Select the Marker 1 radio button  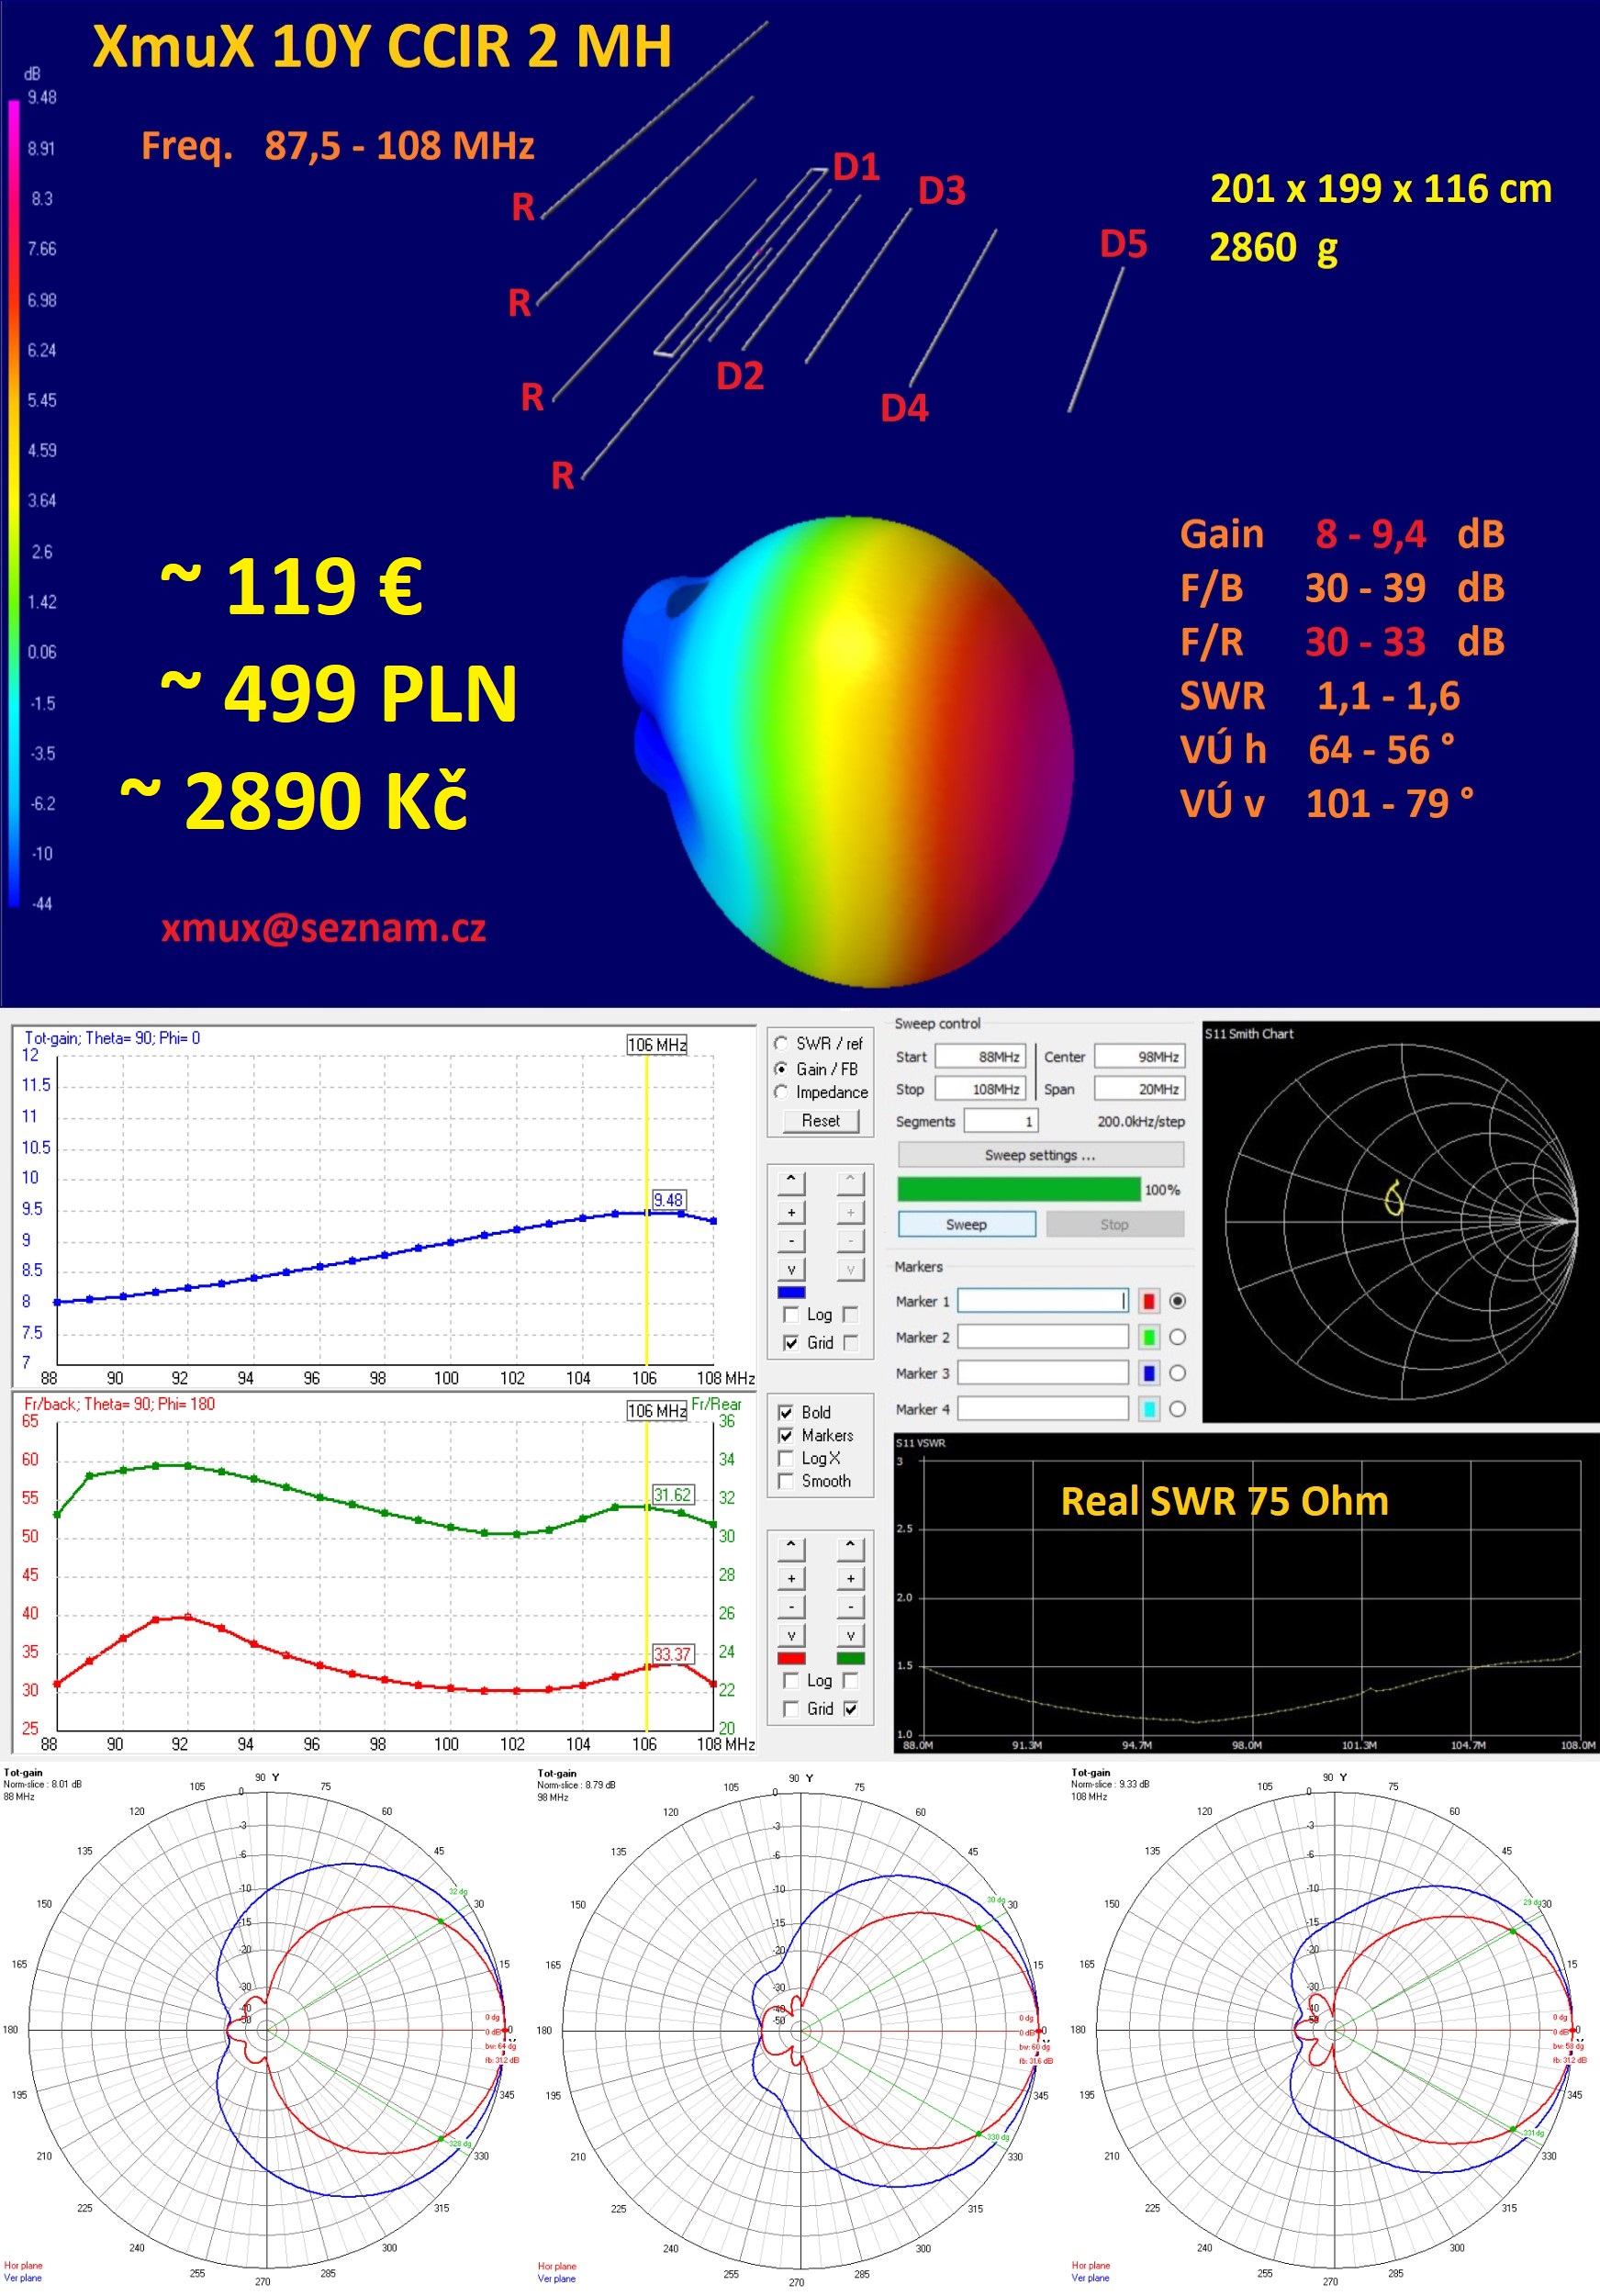click(x=1177, y=1301)
